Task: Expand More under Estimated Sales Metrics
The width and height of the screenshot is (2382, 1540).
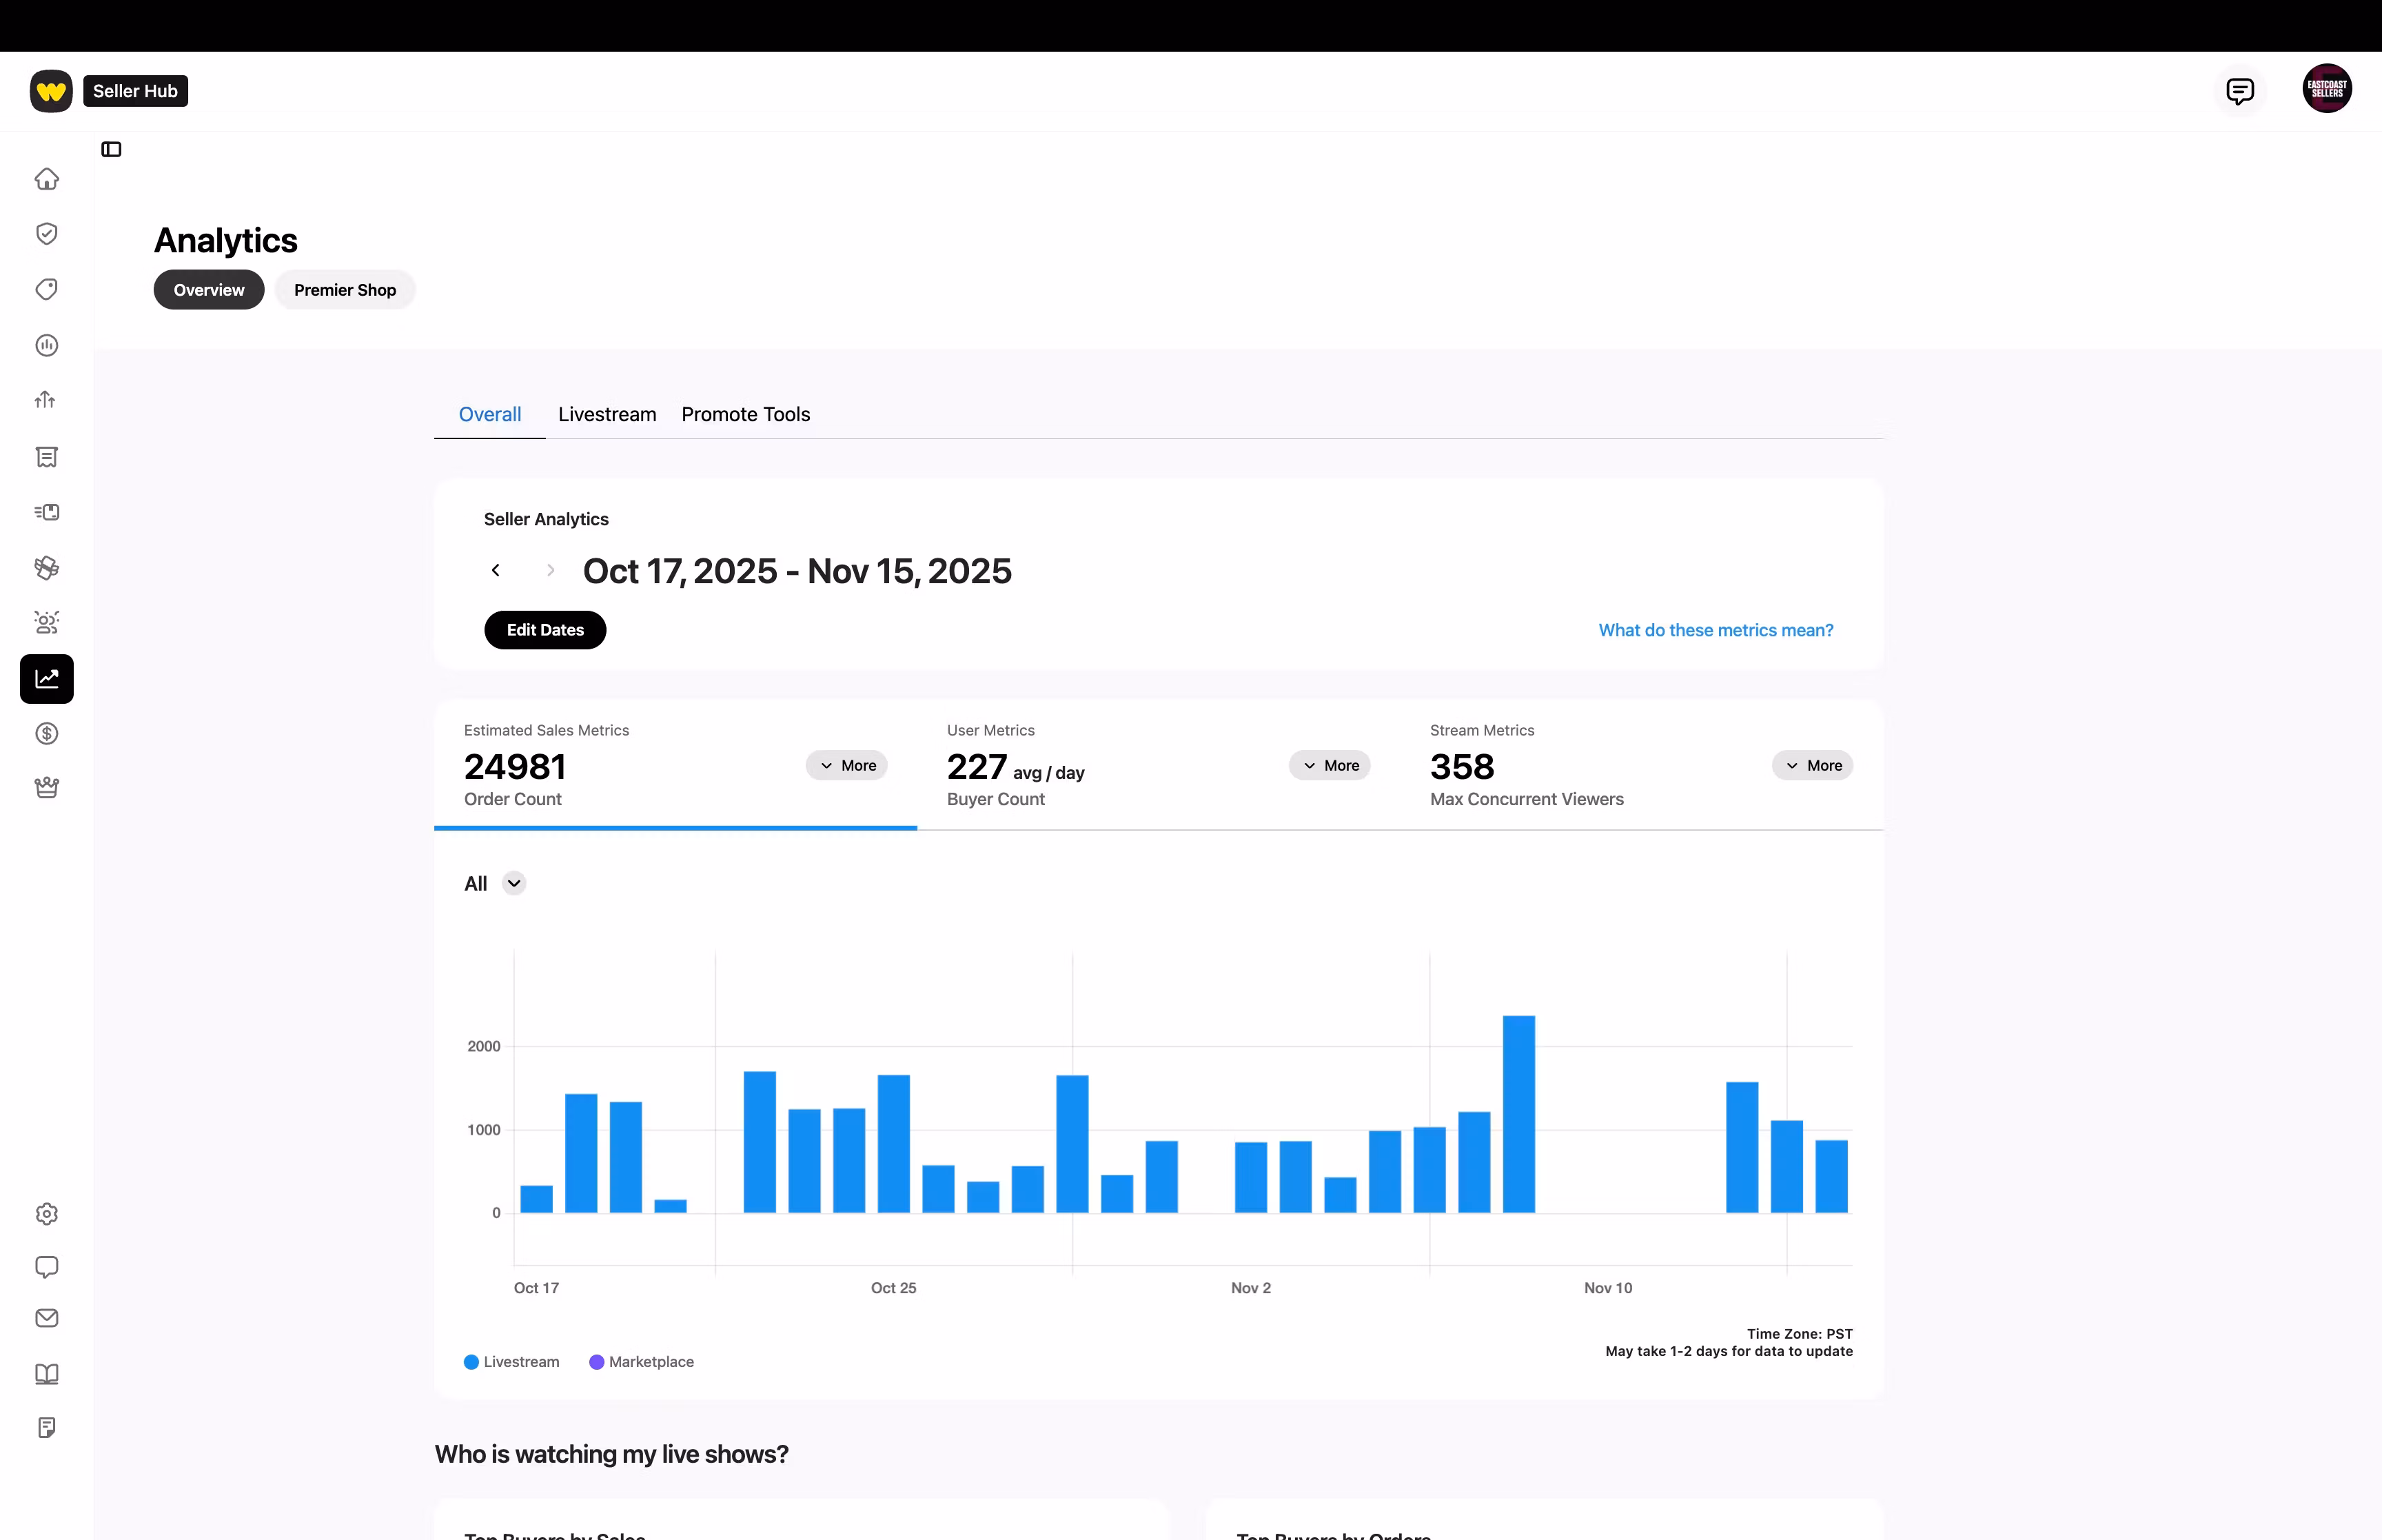Action: [846, 765]
